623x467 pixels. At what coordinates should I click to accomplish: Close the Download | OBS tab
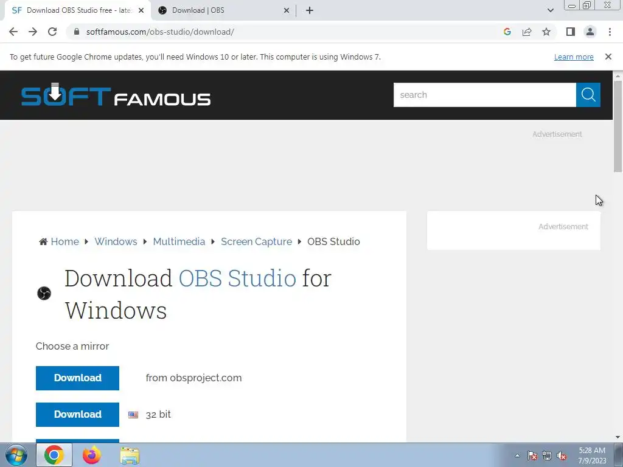pos(286,11)
